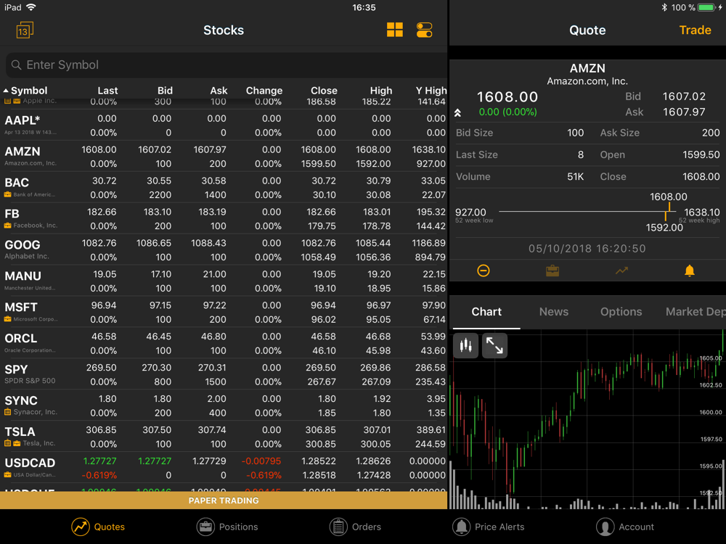
Task: Open the Positions bottom tab
Action: point(227,527)
